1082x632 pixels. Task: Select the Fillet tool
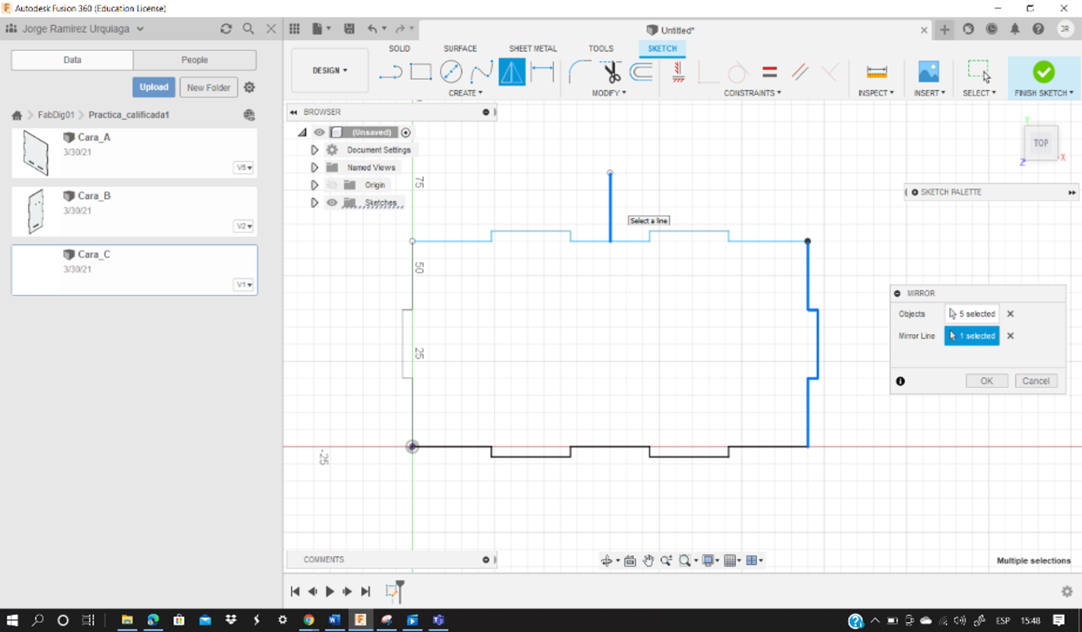click(579, 72)
